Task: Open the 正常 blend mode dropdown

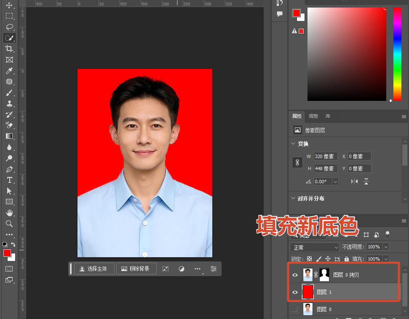Action: click(x=314, y=247)
